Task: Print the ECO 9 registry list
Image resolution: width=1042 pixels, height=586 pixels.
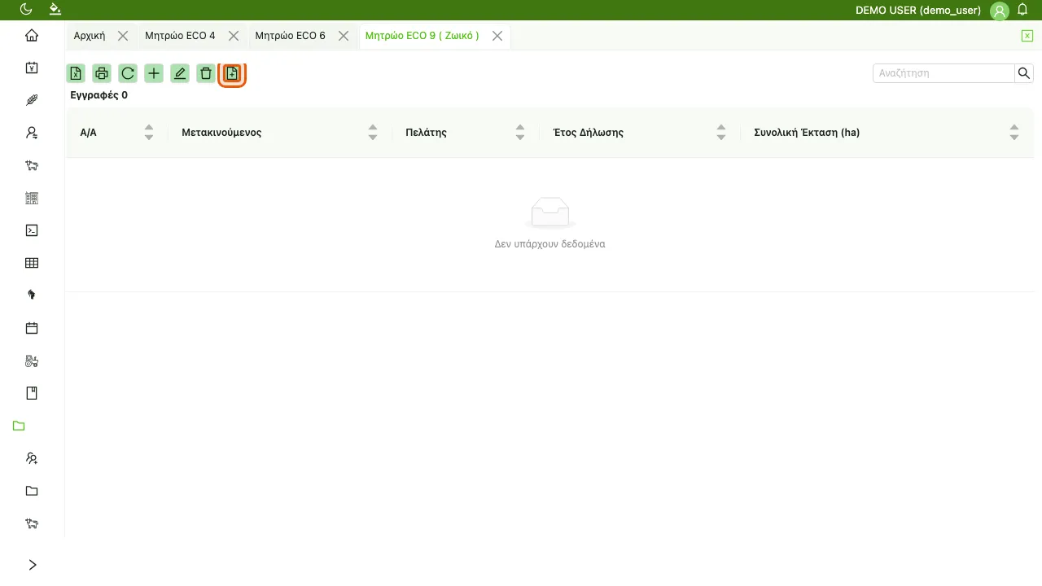Action: (x=102, y=73)
